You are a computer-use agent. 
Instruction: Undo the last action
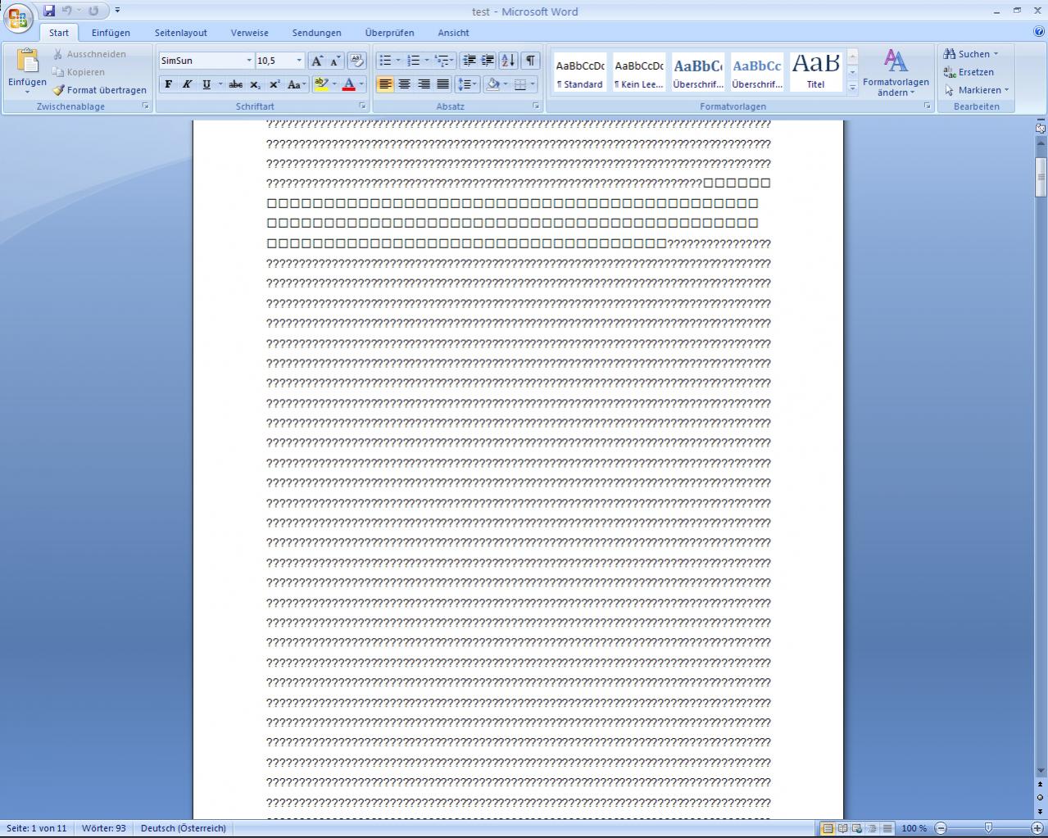67,11
